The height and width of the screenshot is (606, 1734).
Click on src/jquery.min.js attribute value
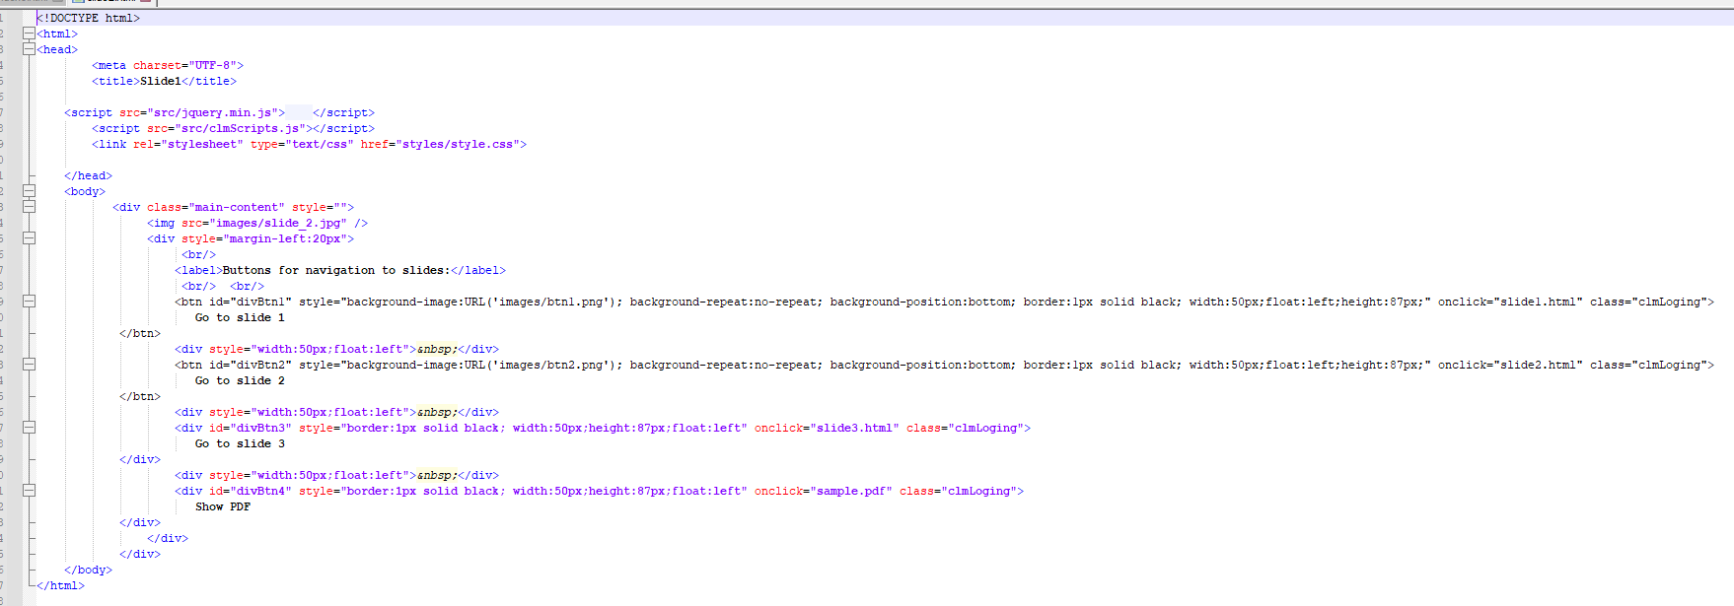212,112
